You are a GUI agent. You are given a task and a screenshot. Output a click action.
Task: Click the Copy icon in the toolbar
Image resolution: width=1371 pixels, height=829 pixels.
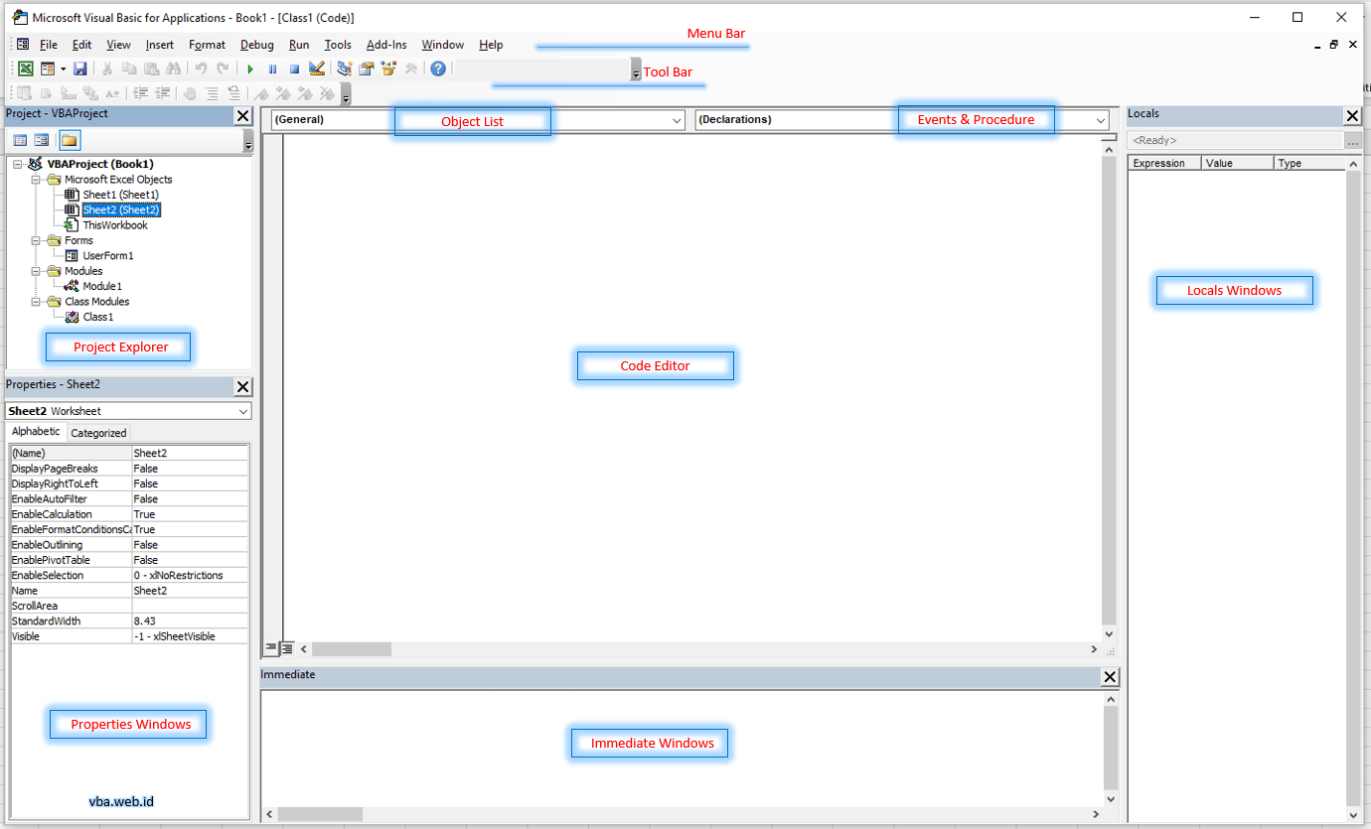point(129,69)
